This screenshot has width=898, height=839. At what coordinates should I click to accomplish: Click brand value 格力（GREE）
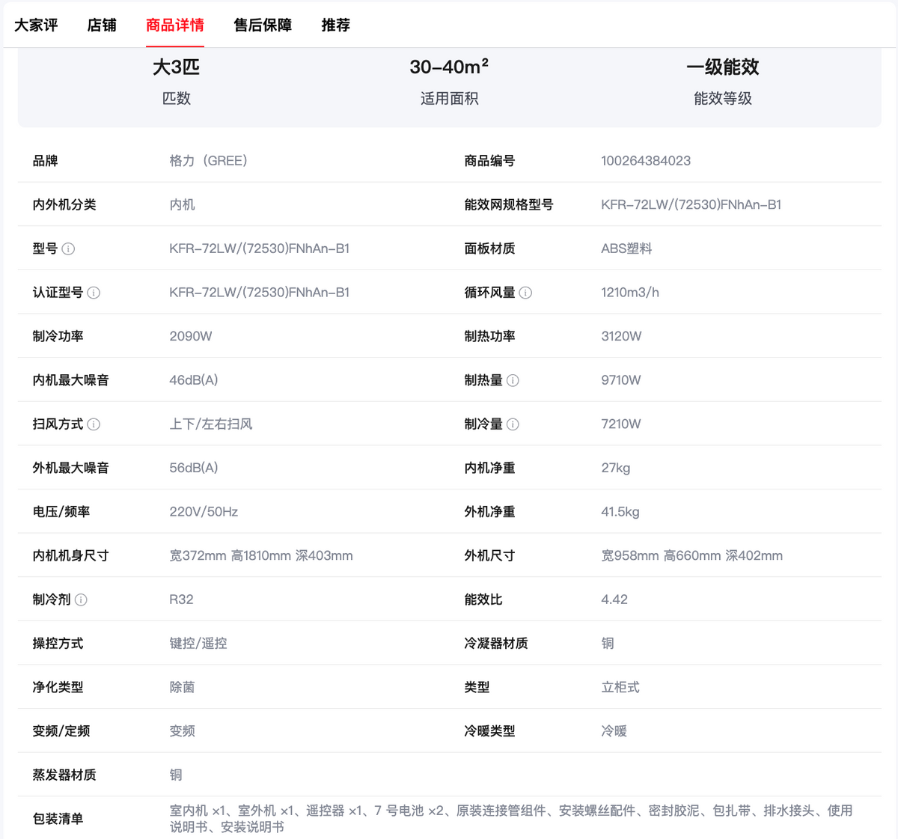coord(209,161)
